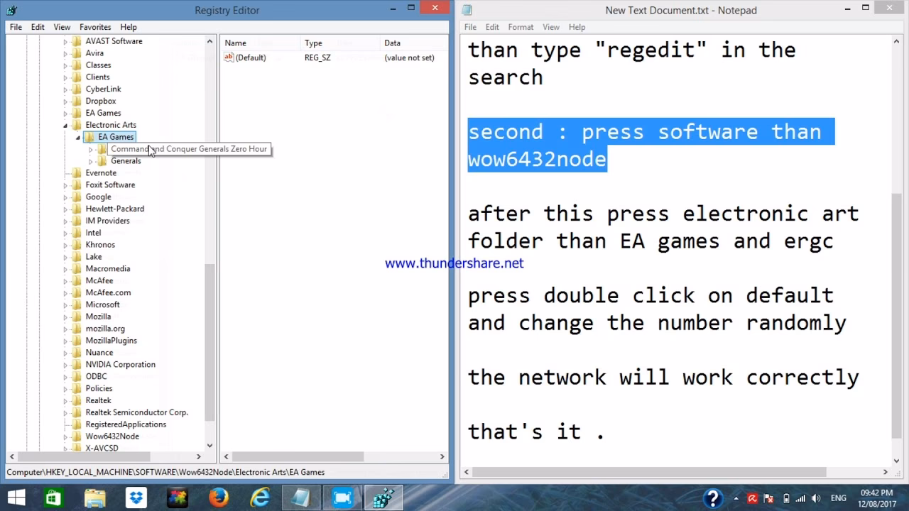Click the Notepad title bar icon
This screenshot has height=511, width=909.
click(x=467, y=10)
